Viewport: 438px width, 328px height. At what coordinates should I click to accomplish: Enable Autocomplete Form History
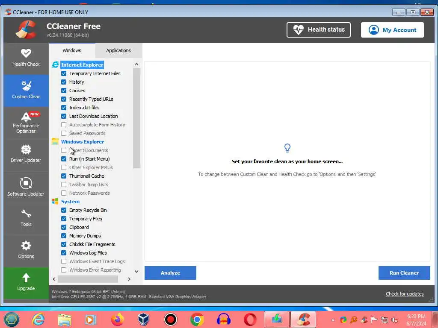tap(64, 125)
